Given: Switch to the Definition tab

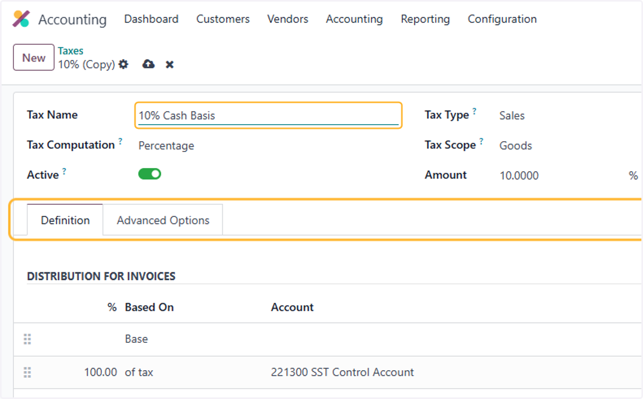Looking at the screenshot, I should (x=65, y=220).
